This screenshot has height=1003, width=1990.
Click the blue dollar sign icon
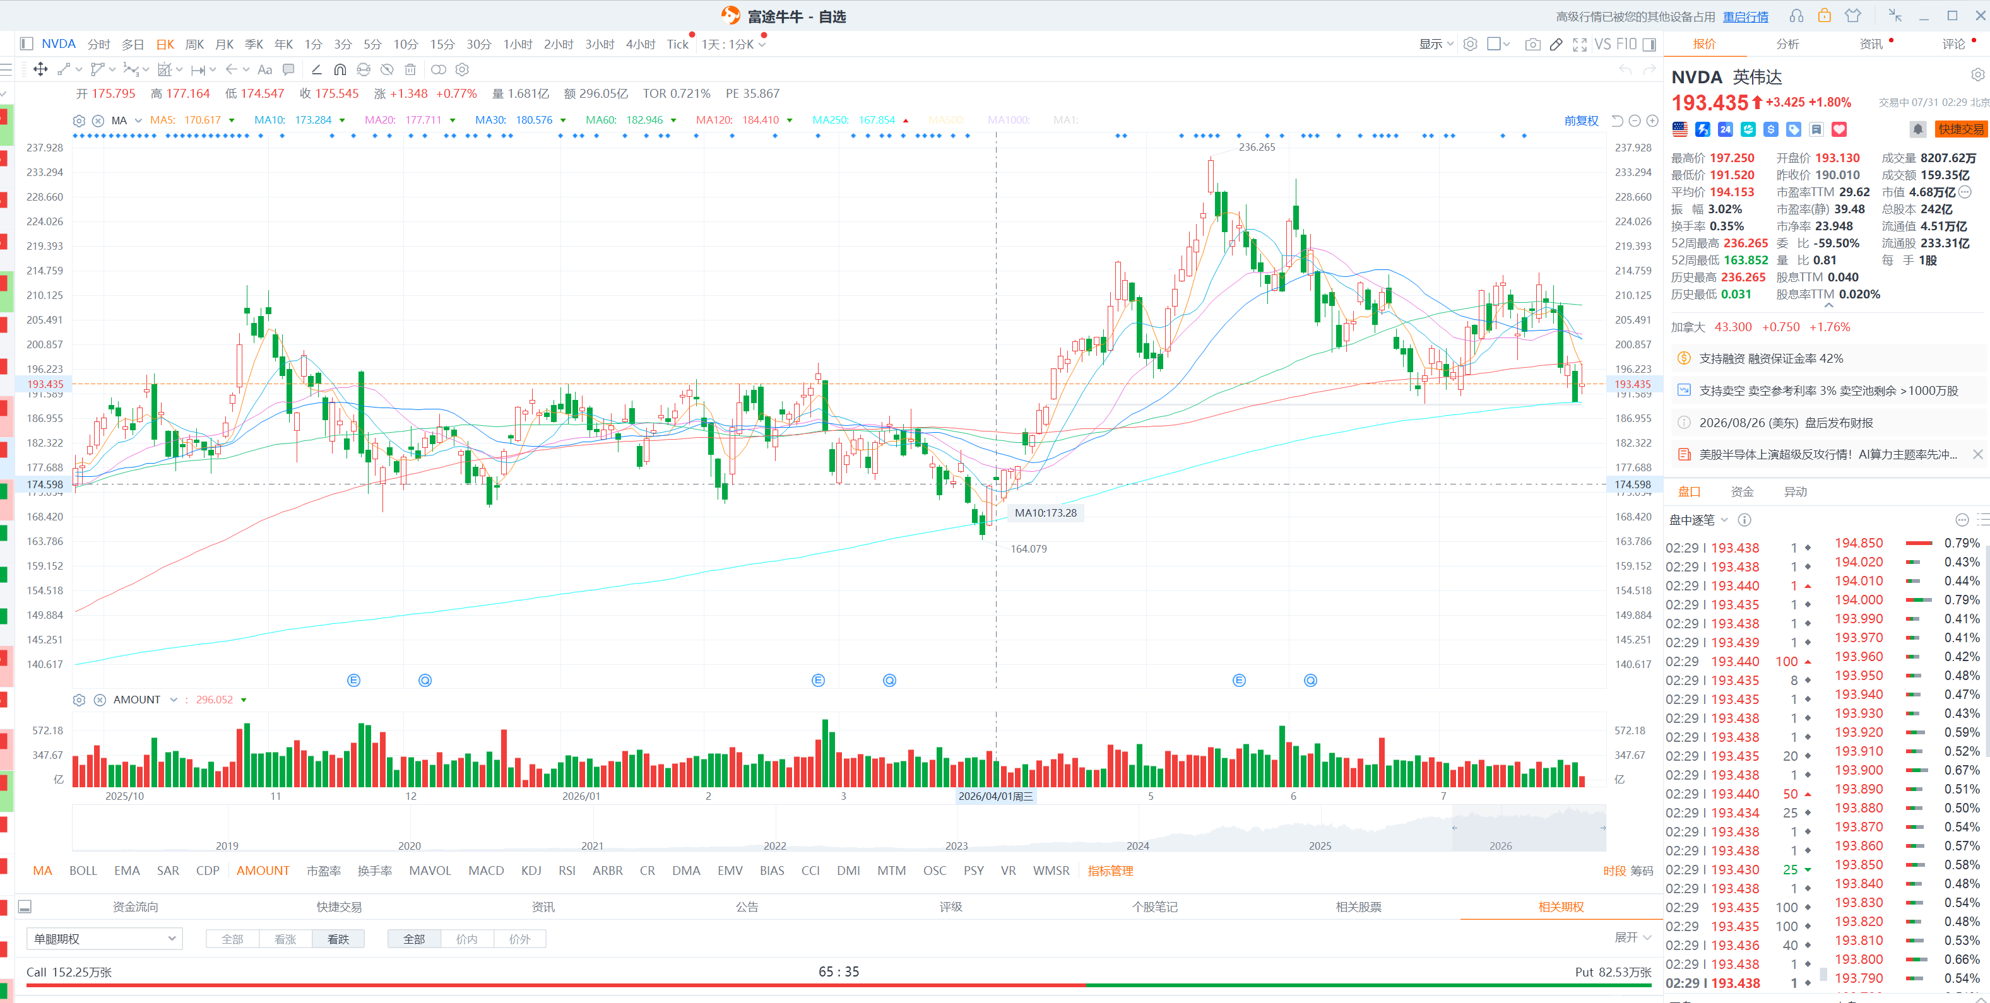click(x=1770, y=129)
